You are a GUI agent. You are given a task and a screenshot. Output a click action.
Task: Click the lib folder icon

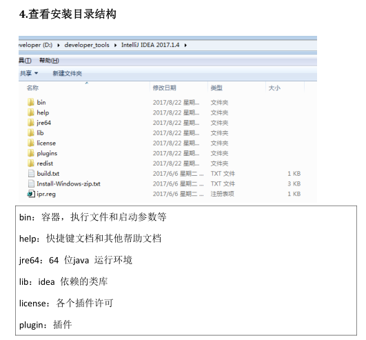[31, 133]
